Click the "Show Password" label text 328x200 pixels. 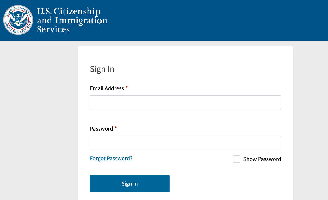[262, 159]
